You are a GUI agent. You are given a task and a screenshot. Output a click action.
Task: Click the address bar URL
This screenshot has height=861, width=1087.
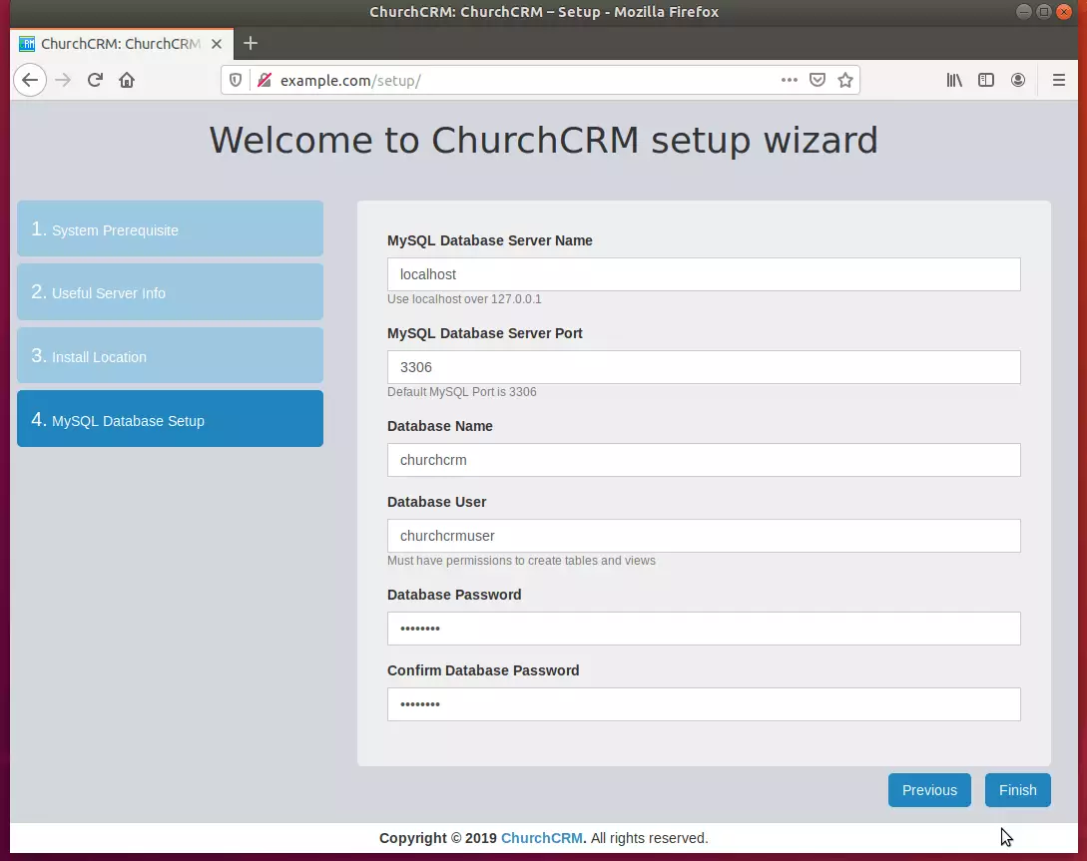point(350,81)
